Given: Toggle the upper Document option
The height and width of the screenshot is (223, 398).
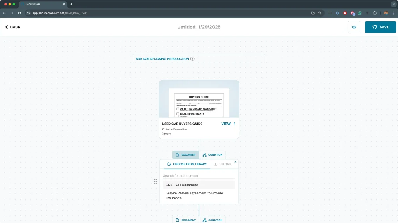Looking at the screenshot, I should click(x=185, y=155).
